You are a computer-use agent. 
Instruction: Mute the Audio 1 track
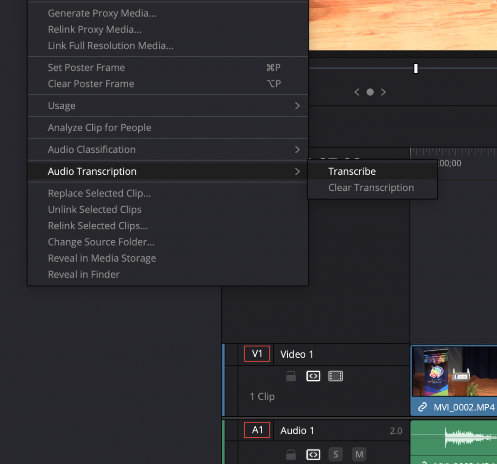(x=359, y=455)
